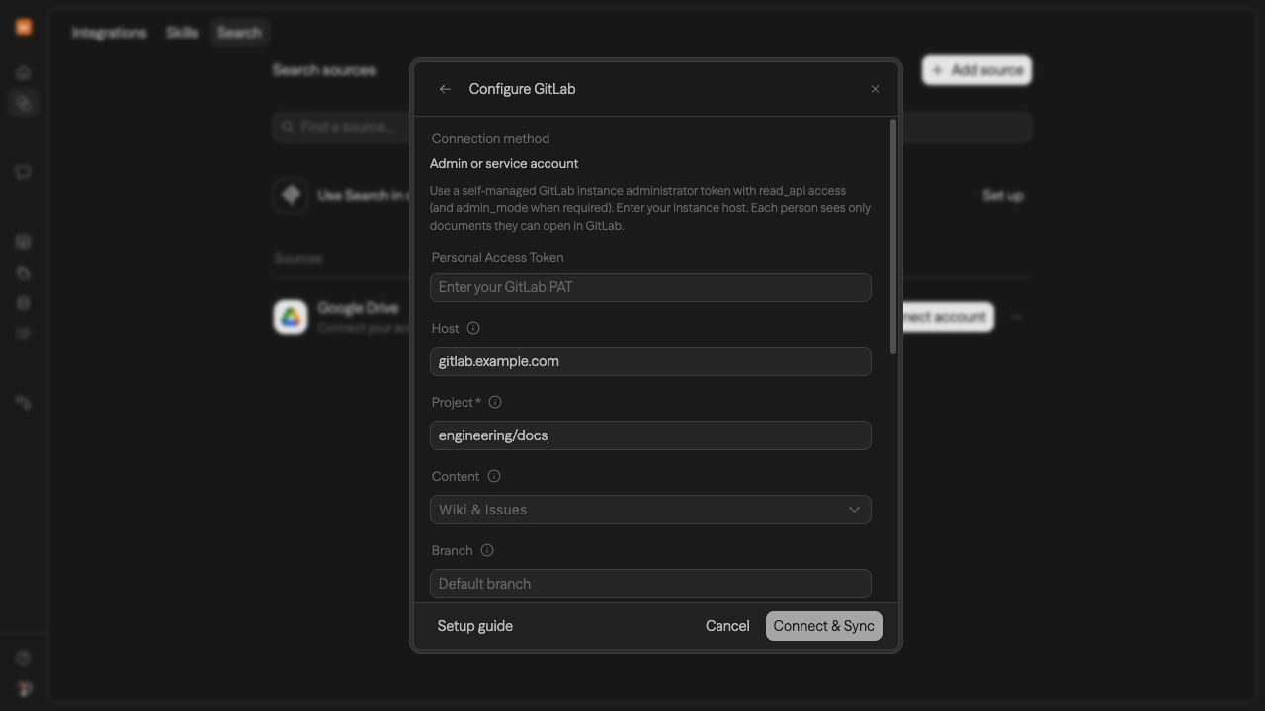Image resolution: width=1265 pixels, height=711 pixels.
Task: Click the dialog's vertical scrollbar
Action: tap(893, 237)
